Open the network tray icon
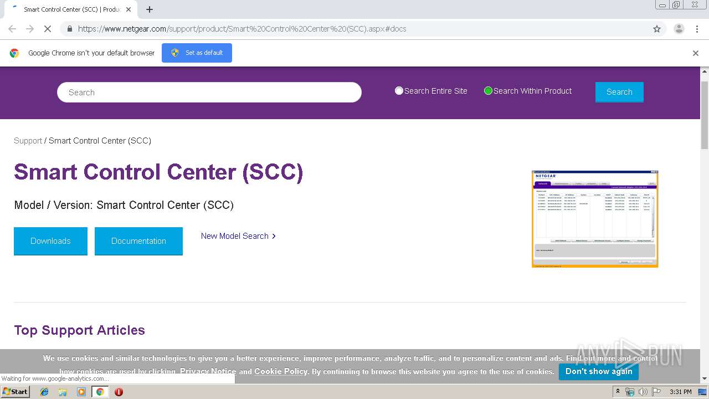 [x=630, y=392]
